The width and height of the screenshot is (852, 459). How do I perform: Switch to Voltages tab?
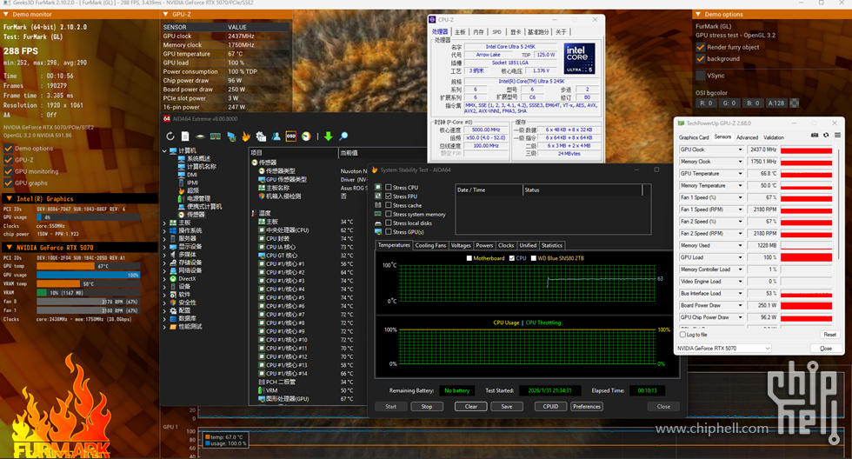461,245
